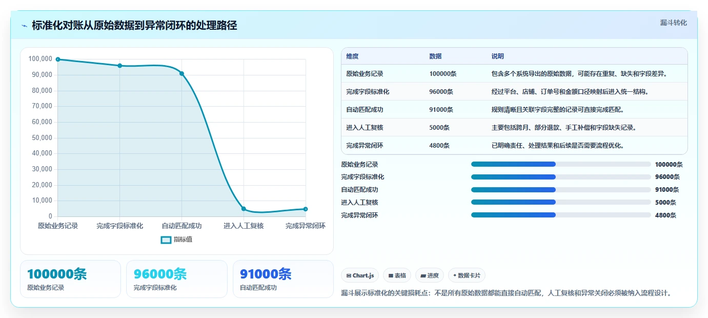Viewport: 708px width, 318px height.
Task: Click the lightning icon beside the title
Action: [24, 26]
